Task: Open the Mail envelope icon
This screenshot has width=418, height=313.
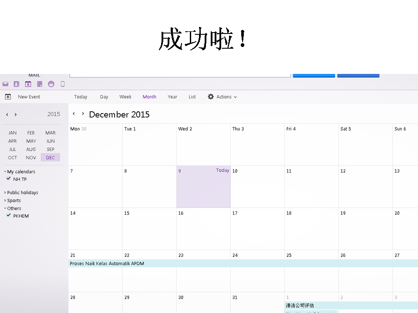Action: click(5, 84)
